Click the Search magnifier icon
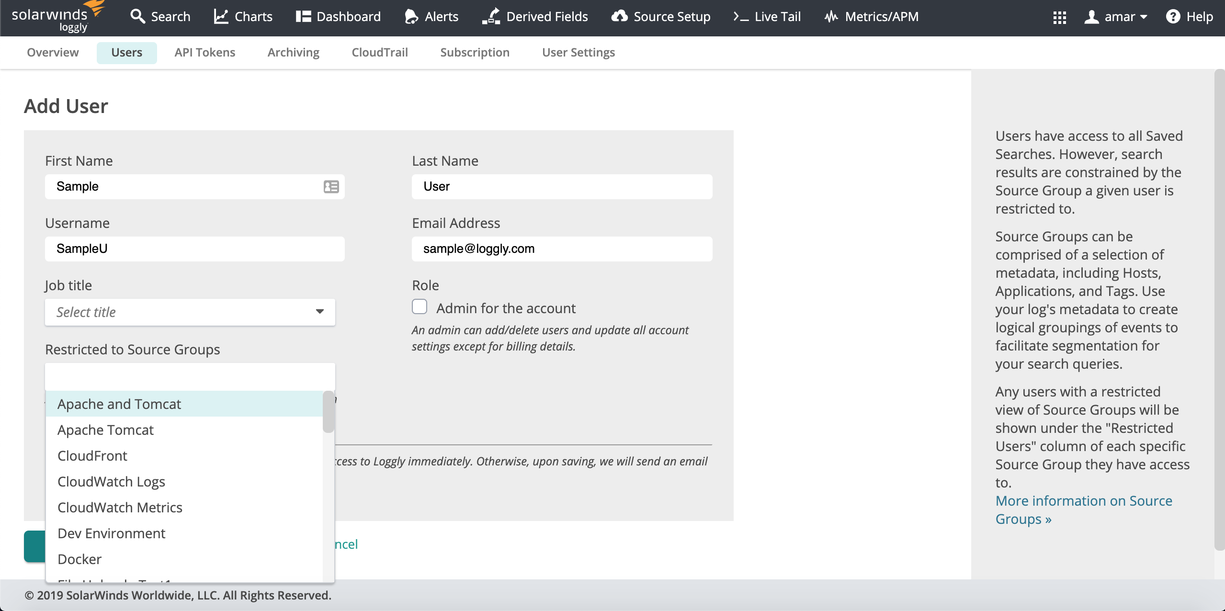This screenshot has width=1225, height=611. pyautogui.click(x=137, y=16)
